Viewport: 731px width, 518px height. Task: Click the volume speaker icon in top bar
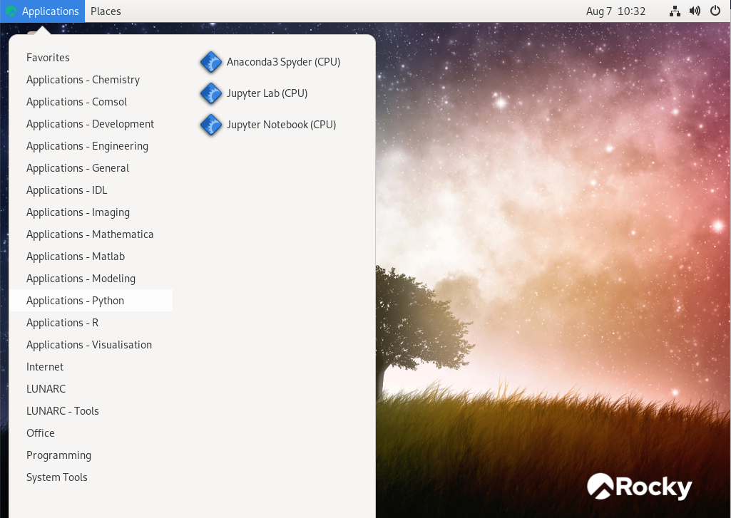tap(695, 11)
